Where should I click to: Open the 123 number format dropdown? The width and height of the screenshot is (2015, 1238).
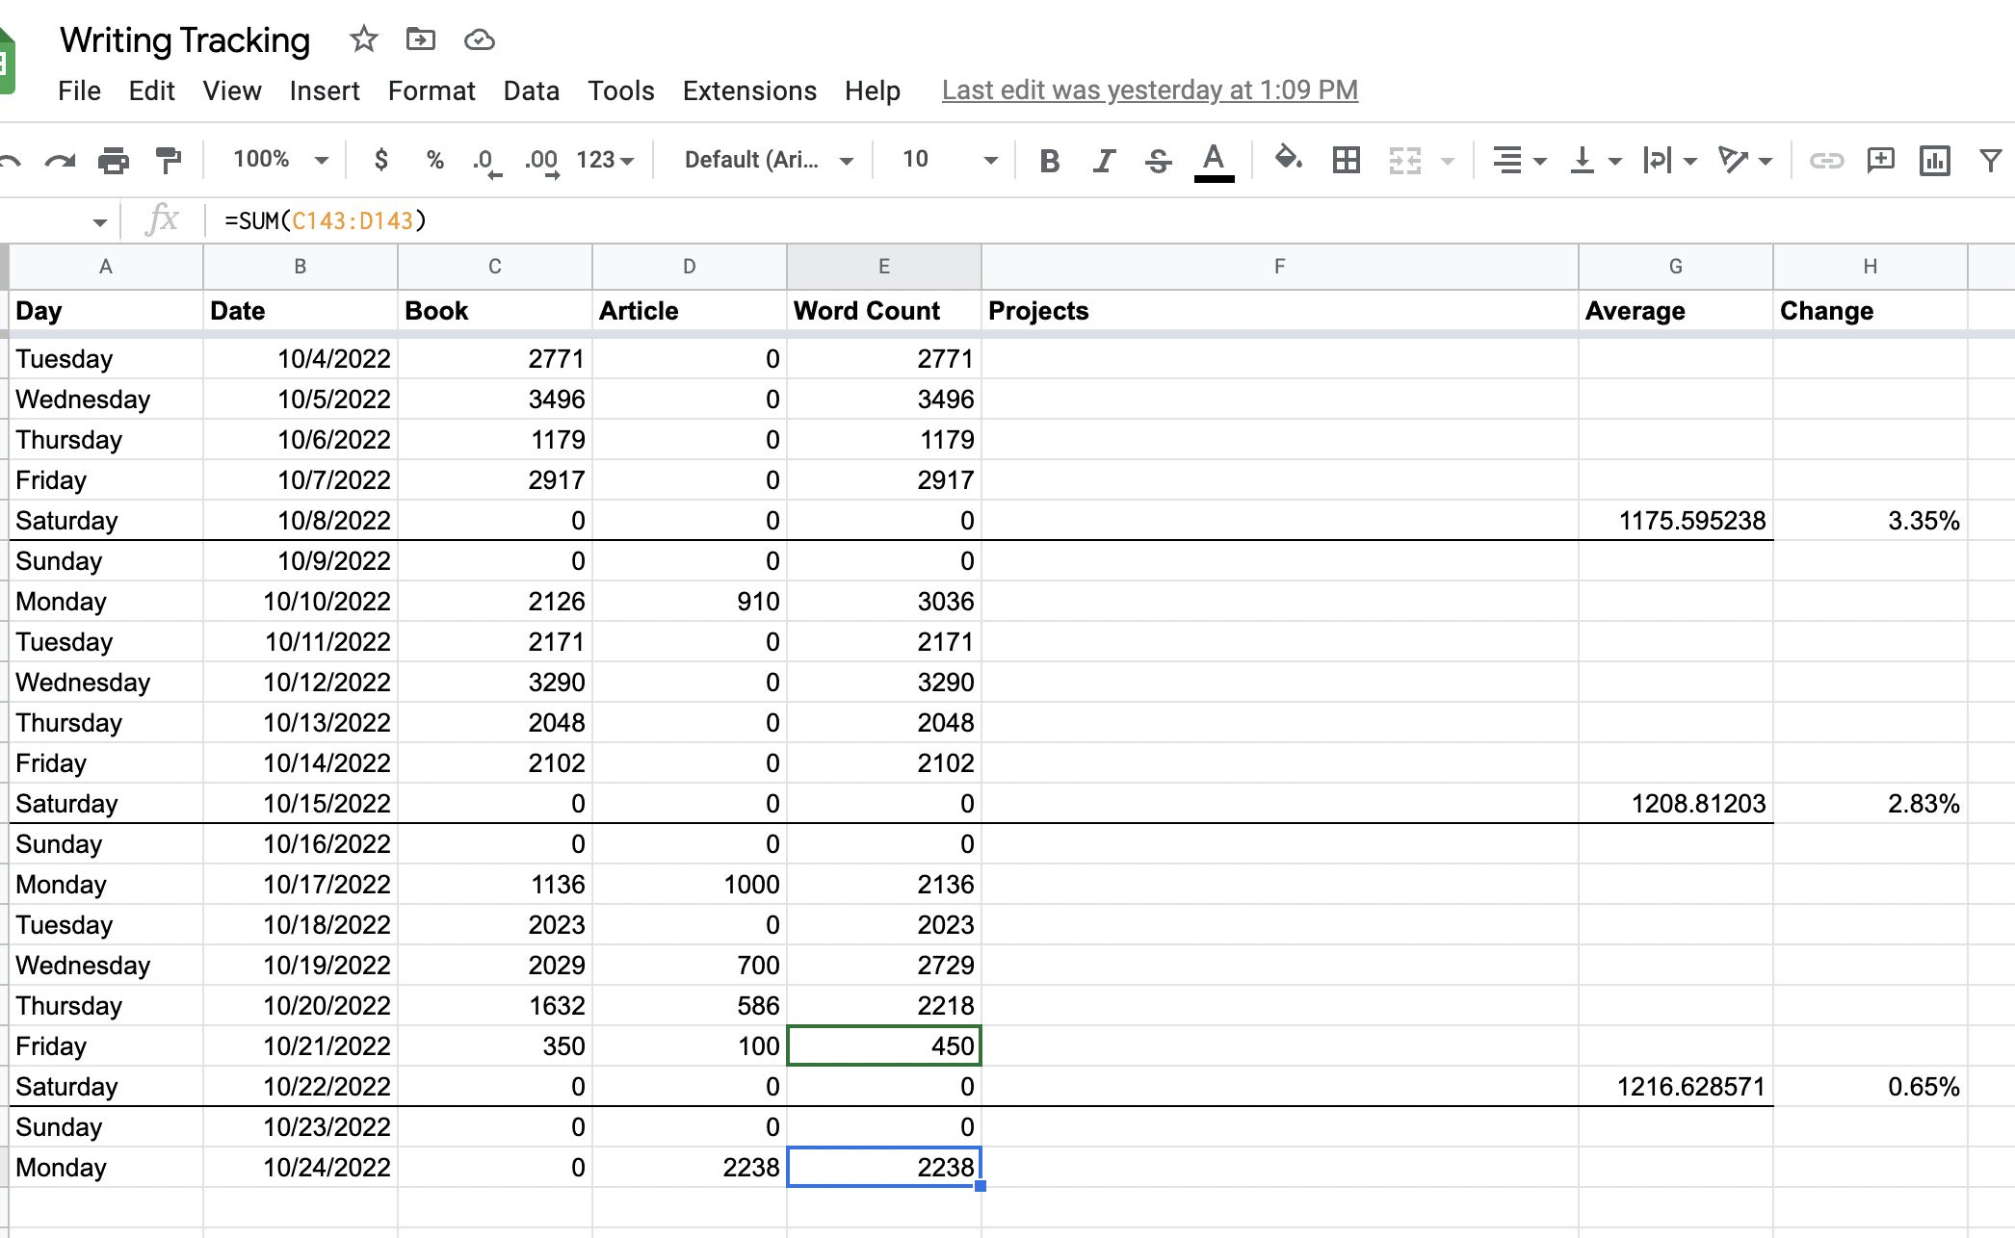coord(605,160)
